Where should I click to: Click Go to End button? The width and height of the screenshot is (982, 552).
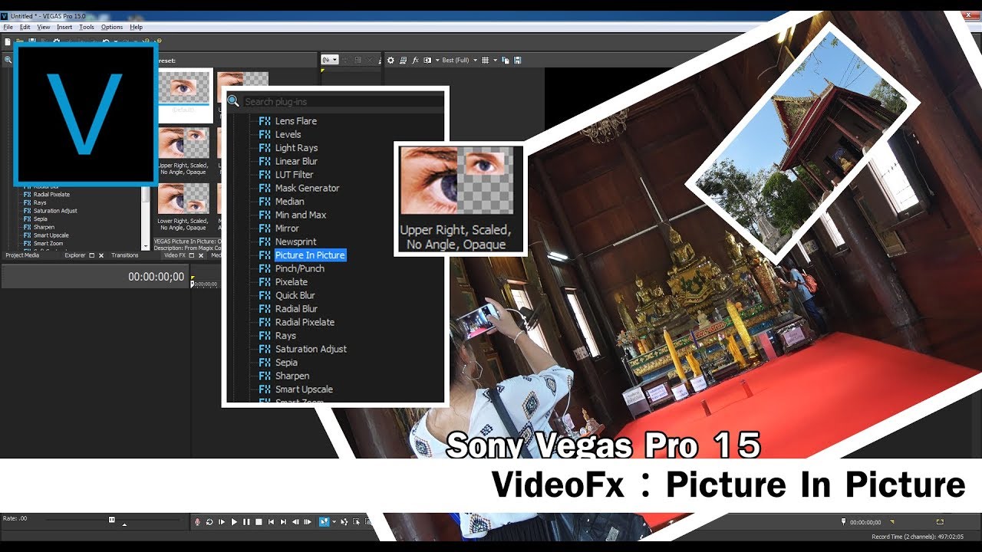point(283,521)
